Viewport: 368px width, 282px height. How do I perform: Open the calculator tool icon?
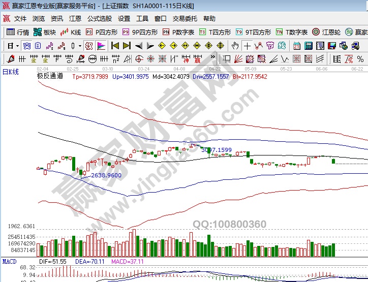(x=309, y=45)
